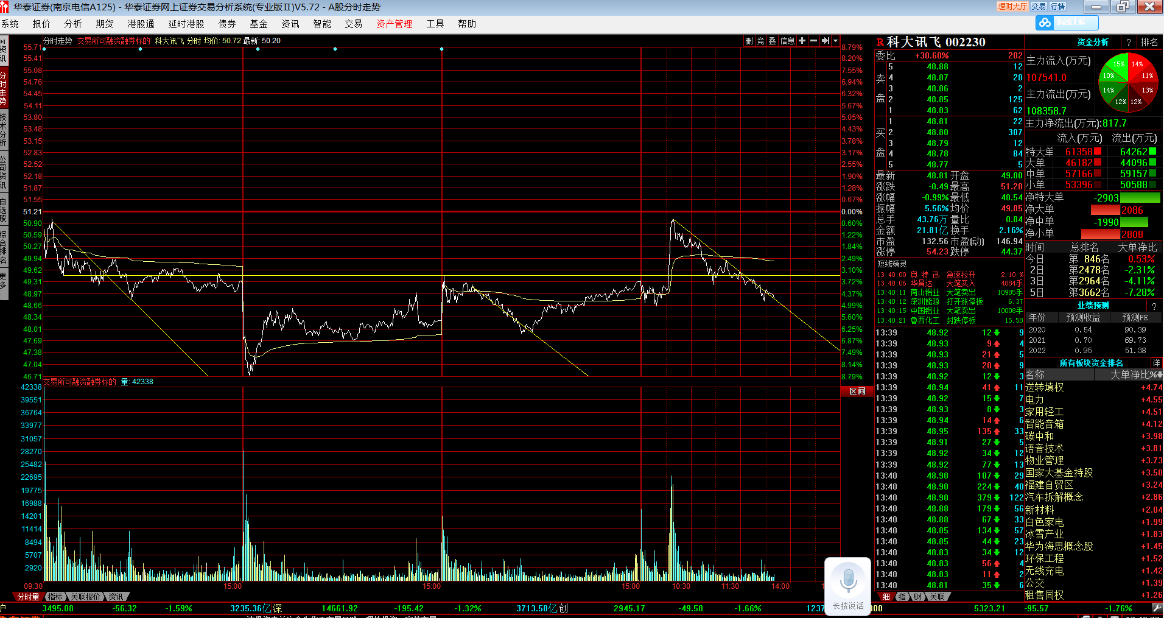Open the 信息 info toolbar button
The image size is (1164, 618).
point(787,41)
